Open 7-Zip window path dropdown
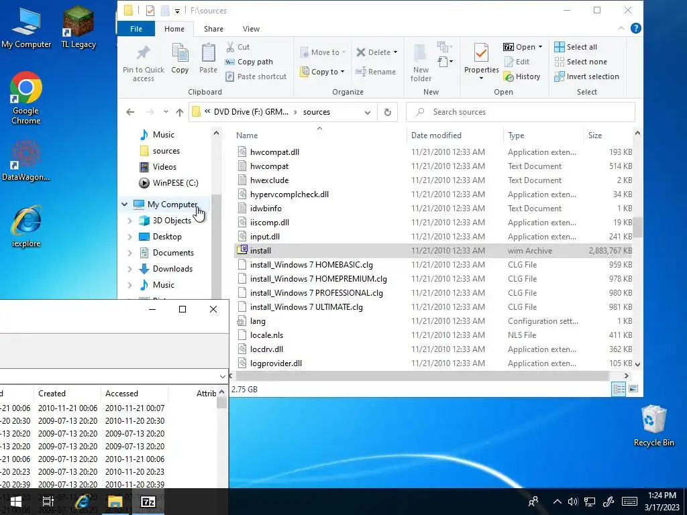687x515 pixels. point(223,377)
